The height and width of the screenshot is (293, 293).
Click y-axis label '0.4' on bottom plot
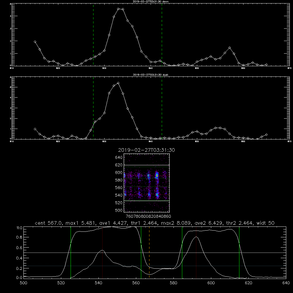tap(19, 258)
